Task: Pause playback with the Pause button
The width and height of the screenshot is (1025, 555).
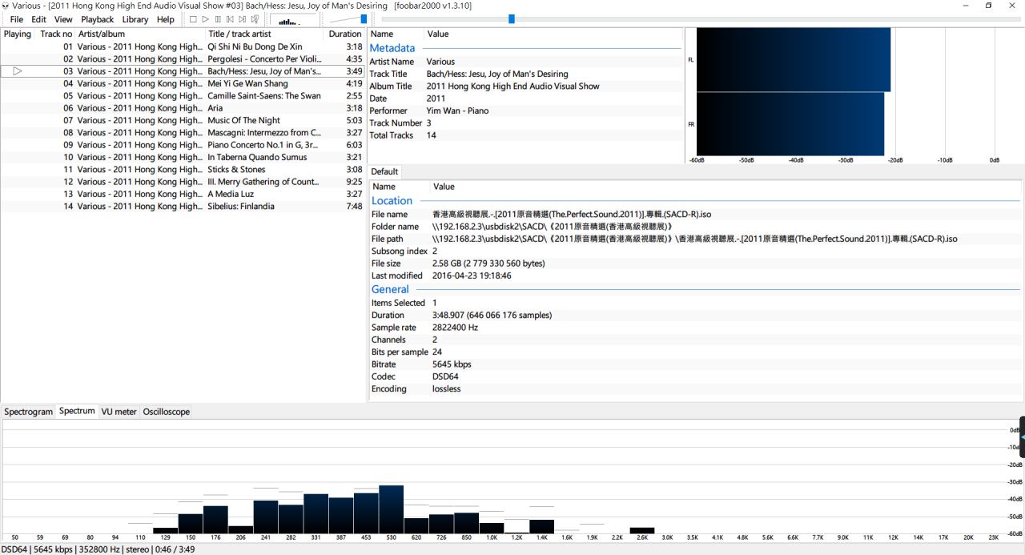Action: click(218, 19)
